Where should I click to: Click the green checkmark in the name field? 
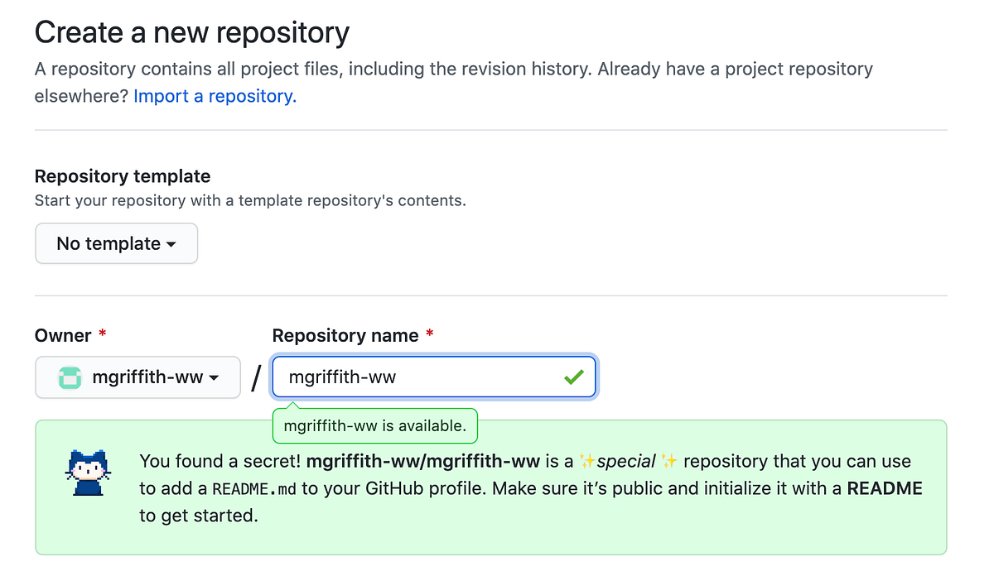[x=574, y=377]
